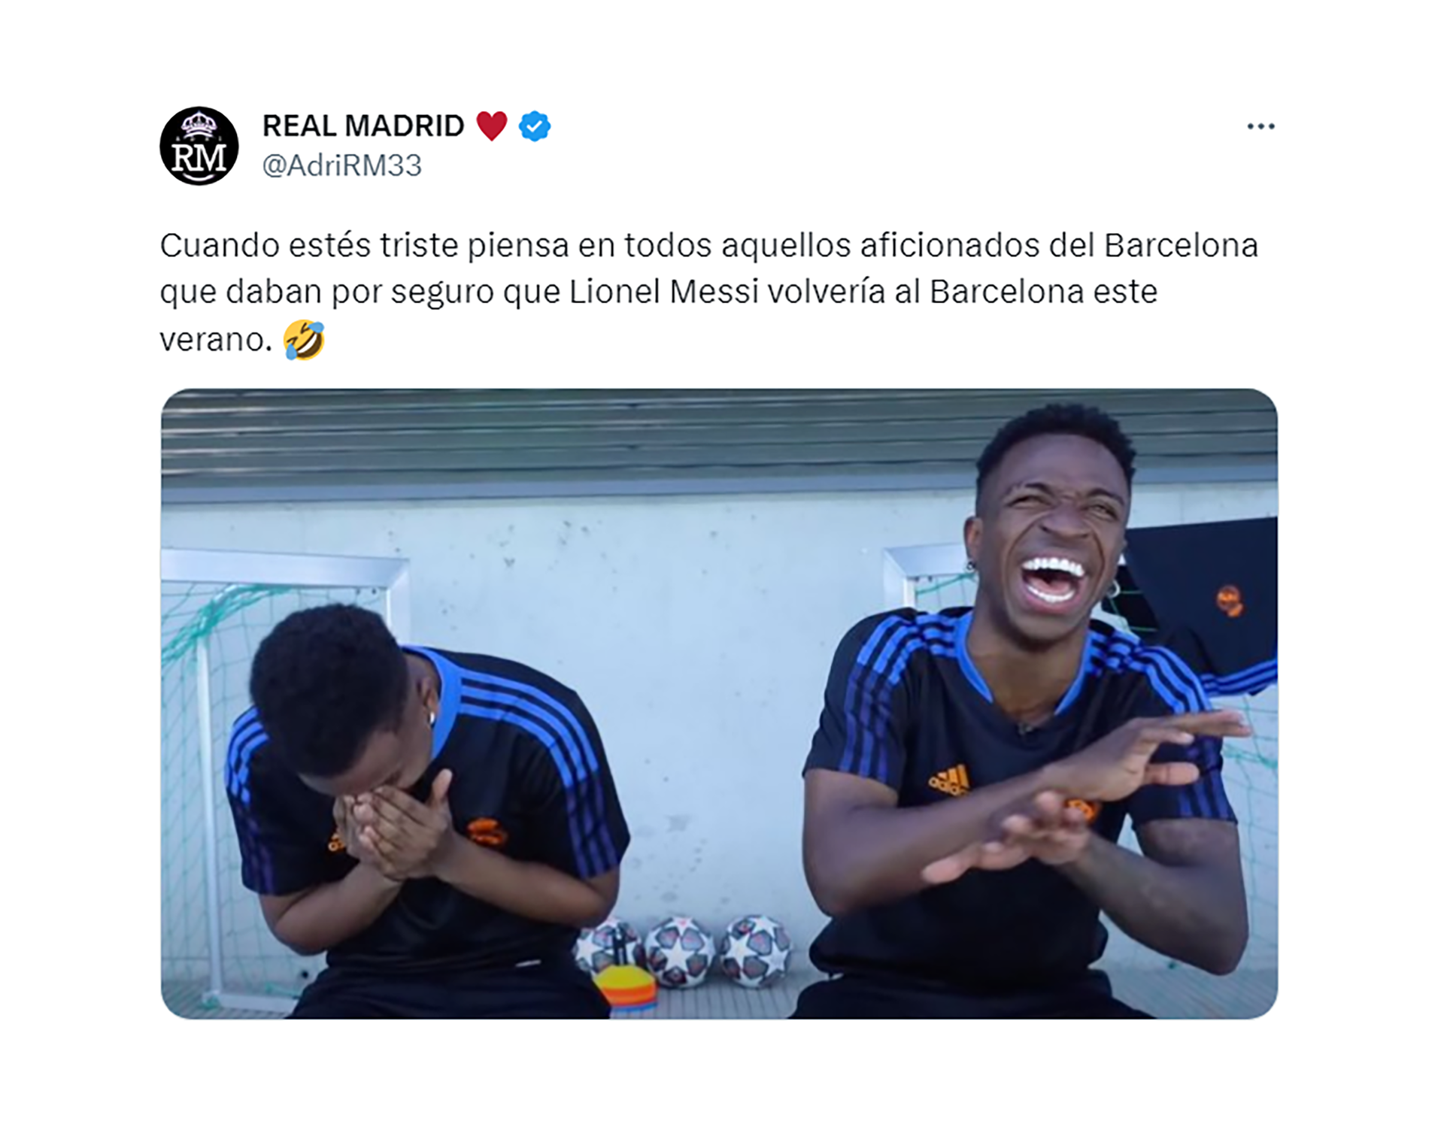The height and width of the screenshot is (1124, 1444).
Task: Click the tweet text about Lionel Messi
Action: (708, 292)
